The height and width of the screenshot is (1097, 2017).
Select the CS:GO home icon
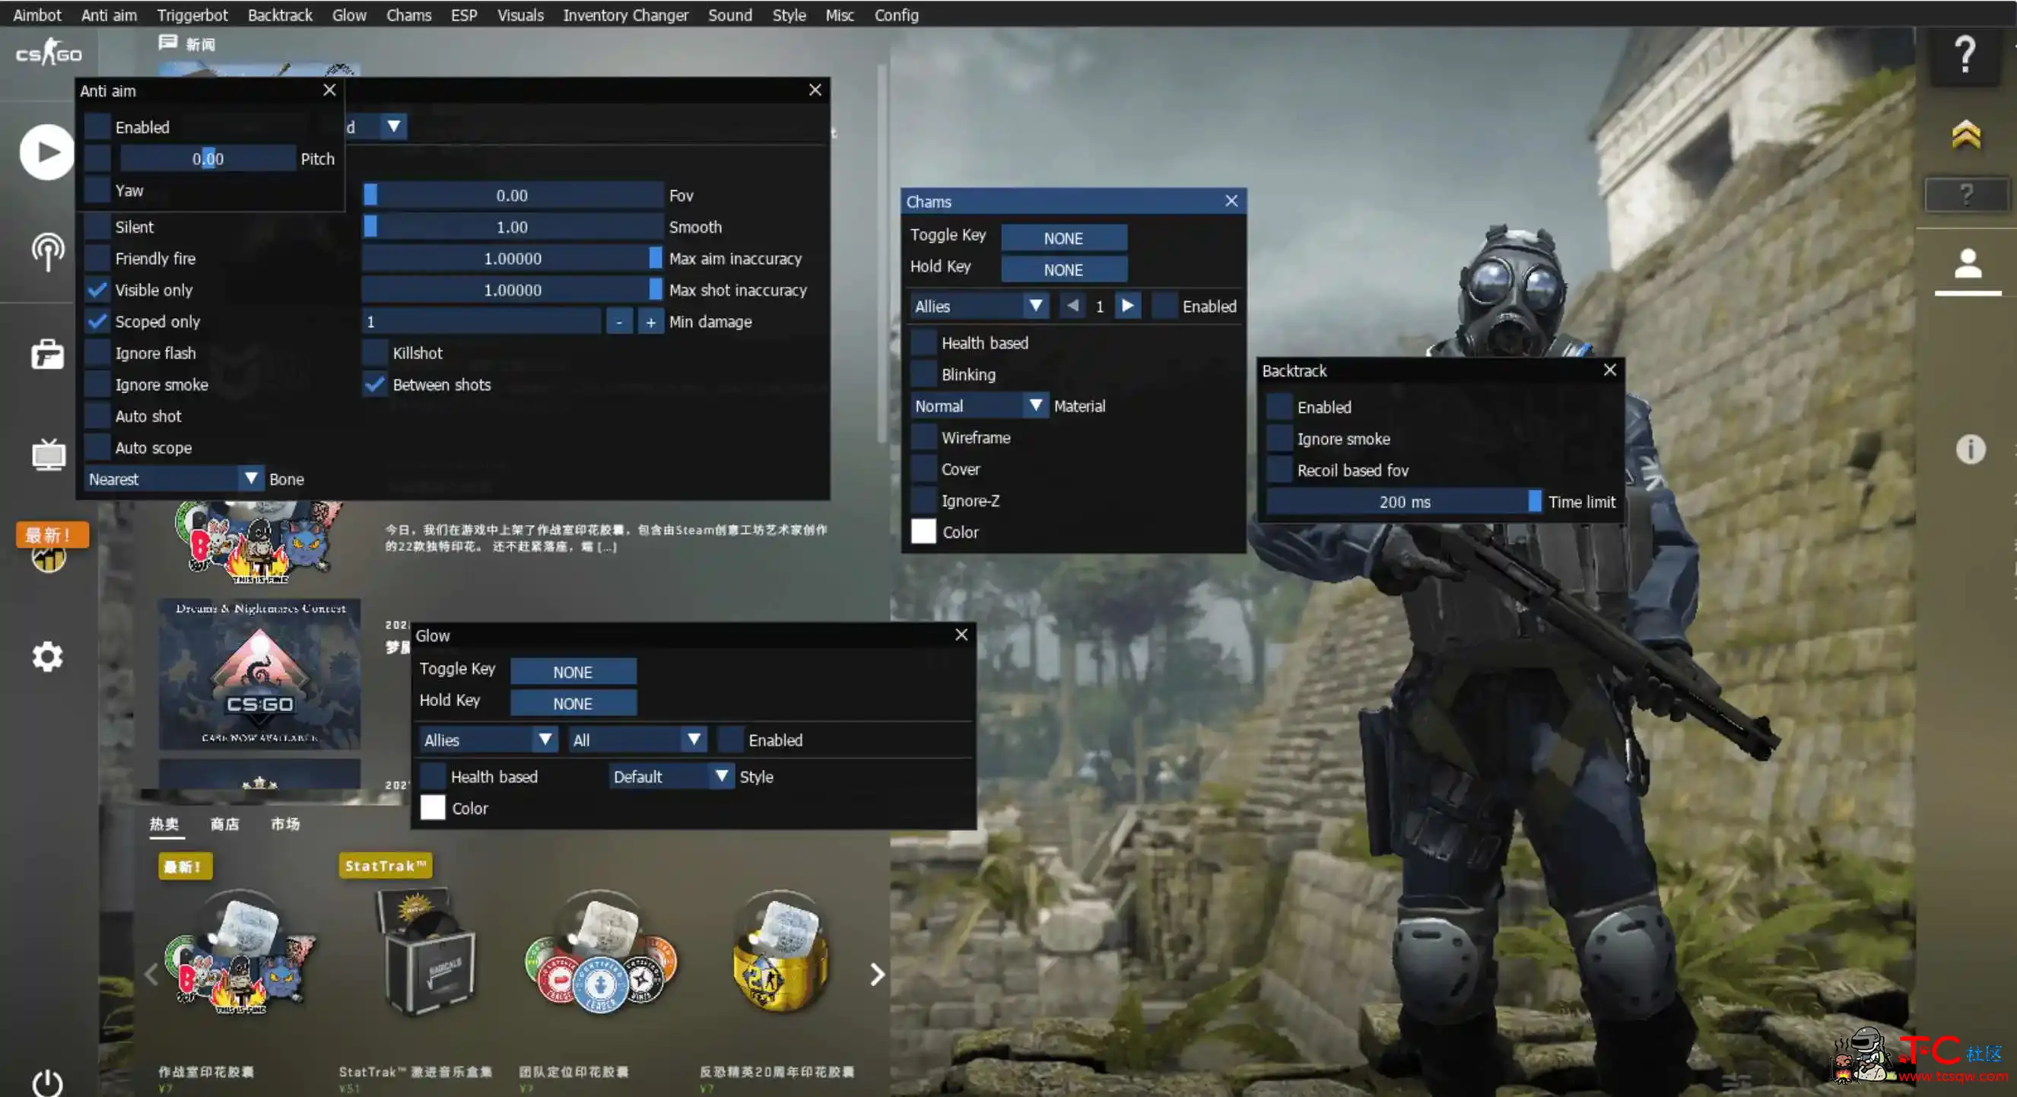(x=49, y=52)
